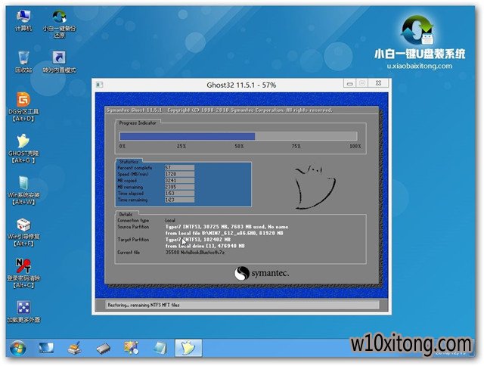The height and width of the screenshot is (366, 484).
Task: Select the 回收站 recycle bin icon
Action: [23, 61]
